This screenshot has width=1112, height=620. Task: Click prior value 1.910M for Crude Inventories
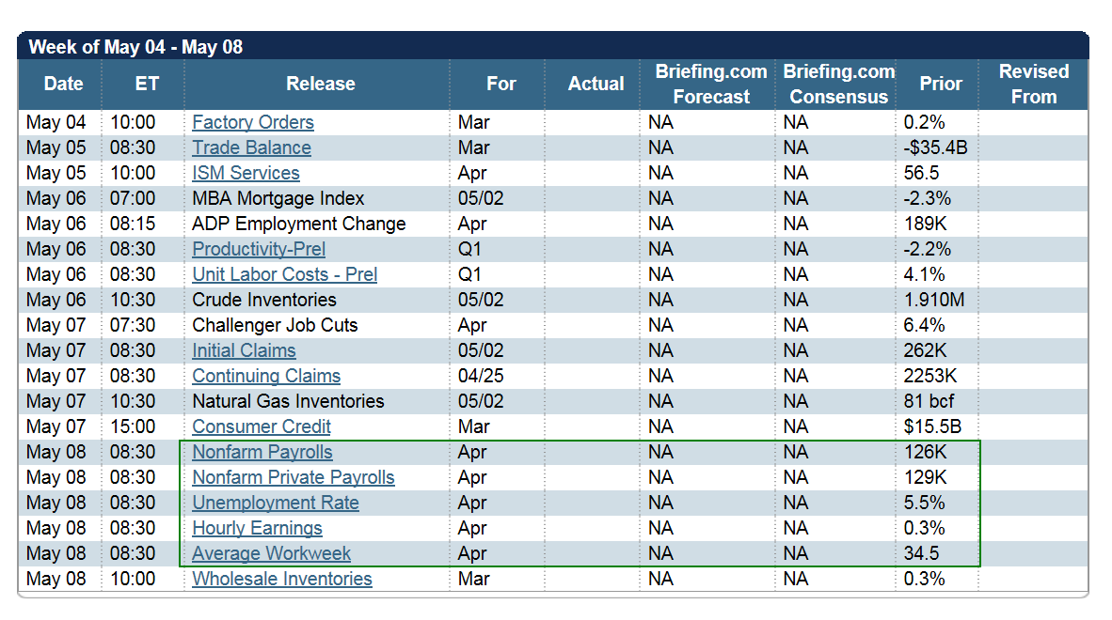tap(934, 300)
